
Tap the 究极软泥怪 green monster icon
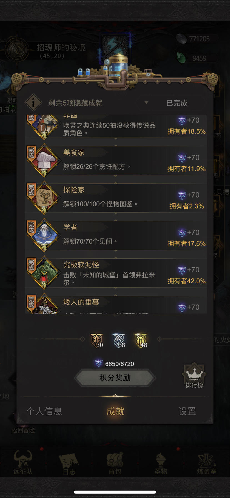[x=44, y=273]
